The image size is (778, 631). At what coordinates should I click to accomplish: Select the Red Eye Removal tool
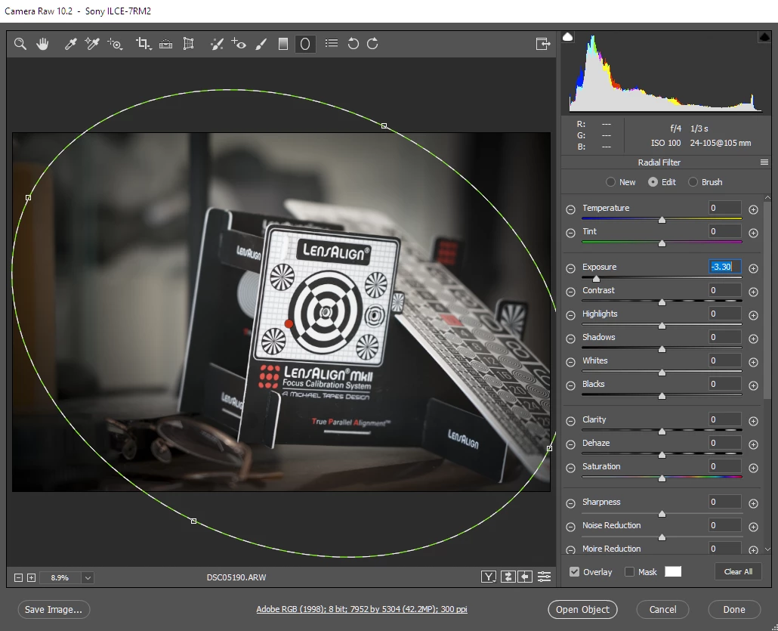point(239,44)
